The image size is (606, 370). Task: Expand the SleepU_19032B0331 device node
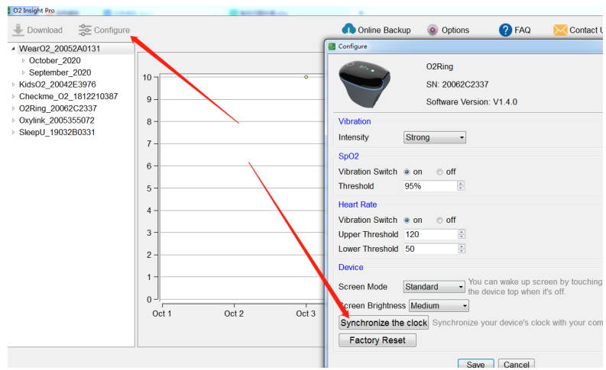[13, 132]
